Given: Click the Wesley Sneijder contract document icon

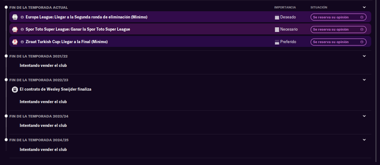Looking at the screenshot, I should click(15, 89).
